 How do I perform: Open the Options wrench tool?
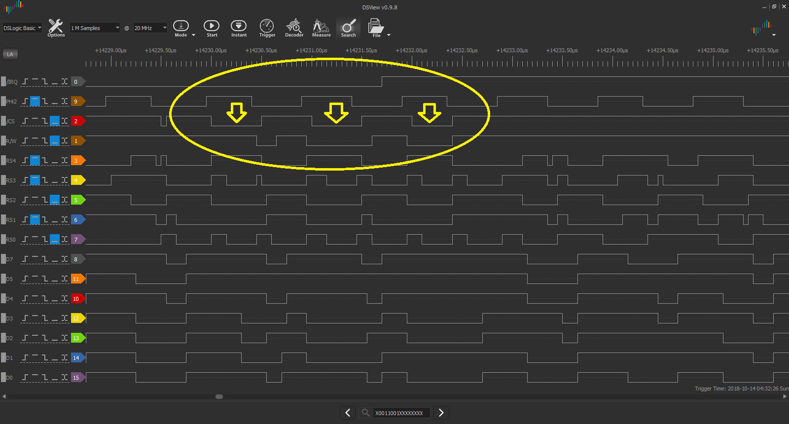[56, 28]
